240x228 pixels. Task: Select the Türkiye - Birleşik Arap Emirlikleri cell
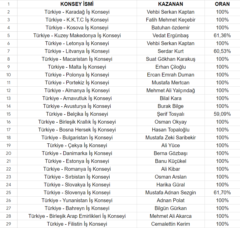[77, 216]
